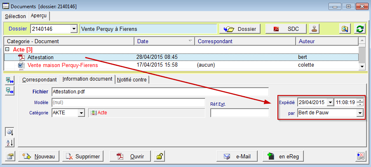The width and height of the screenshot is (371, 167).
Task: Click the date 28/04/2015 08:45
Action: coord(157,57)
